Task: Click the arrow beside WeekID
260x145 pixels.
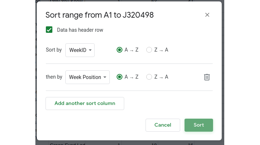Action: point(90,50)
